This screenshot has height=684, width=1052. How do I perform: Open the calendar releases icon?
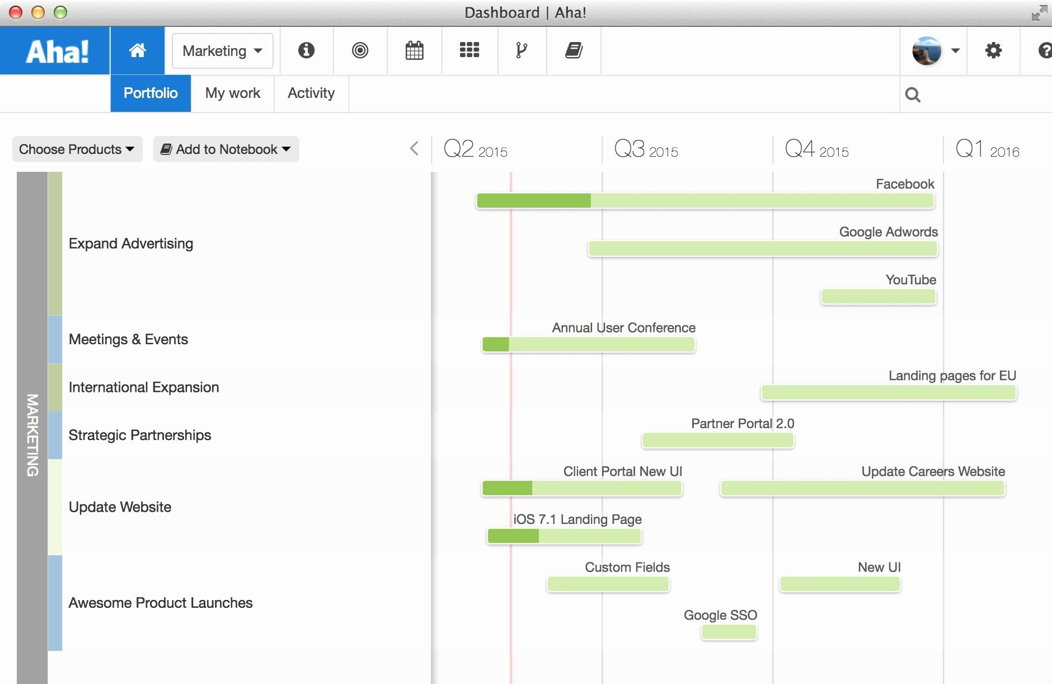414,50
